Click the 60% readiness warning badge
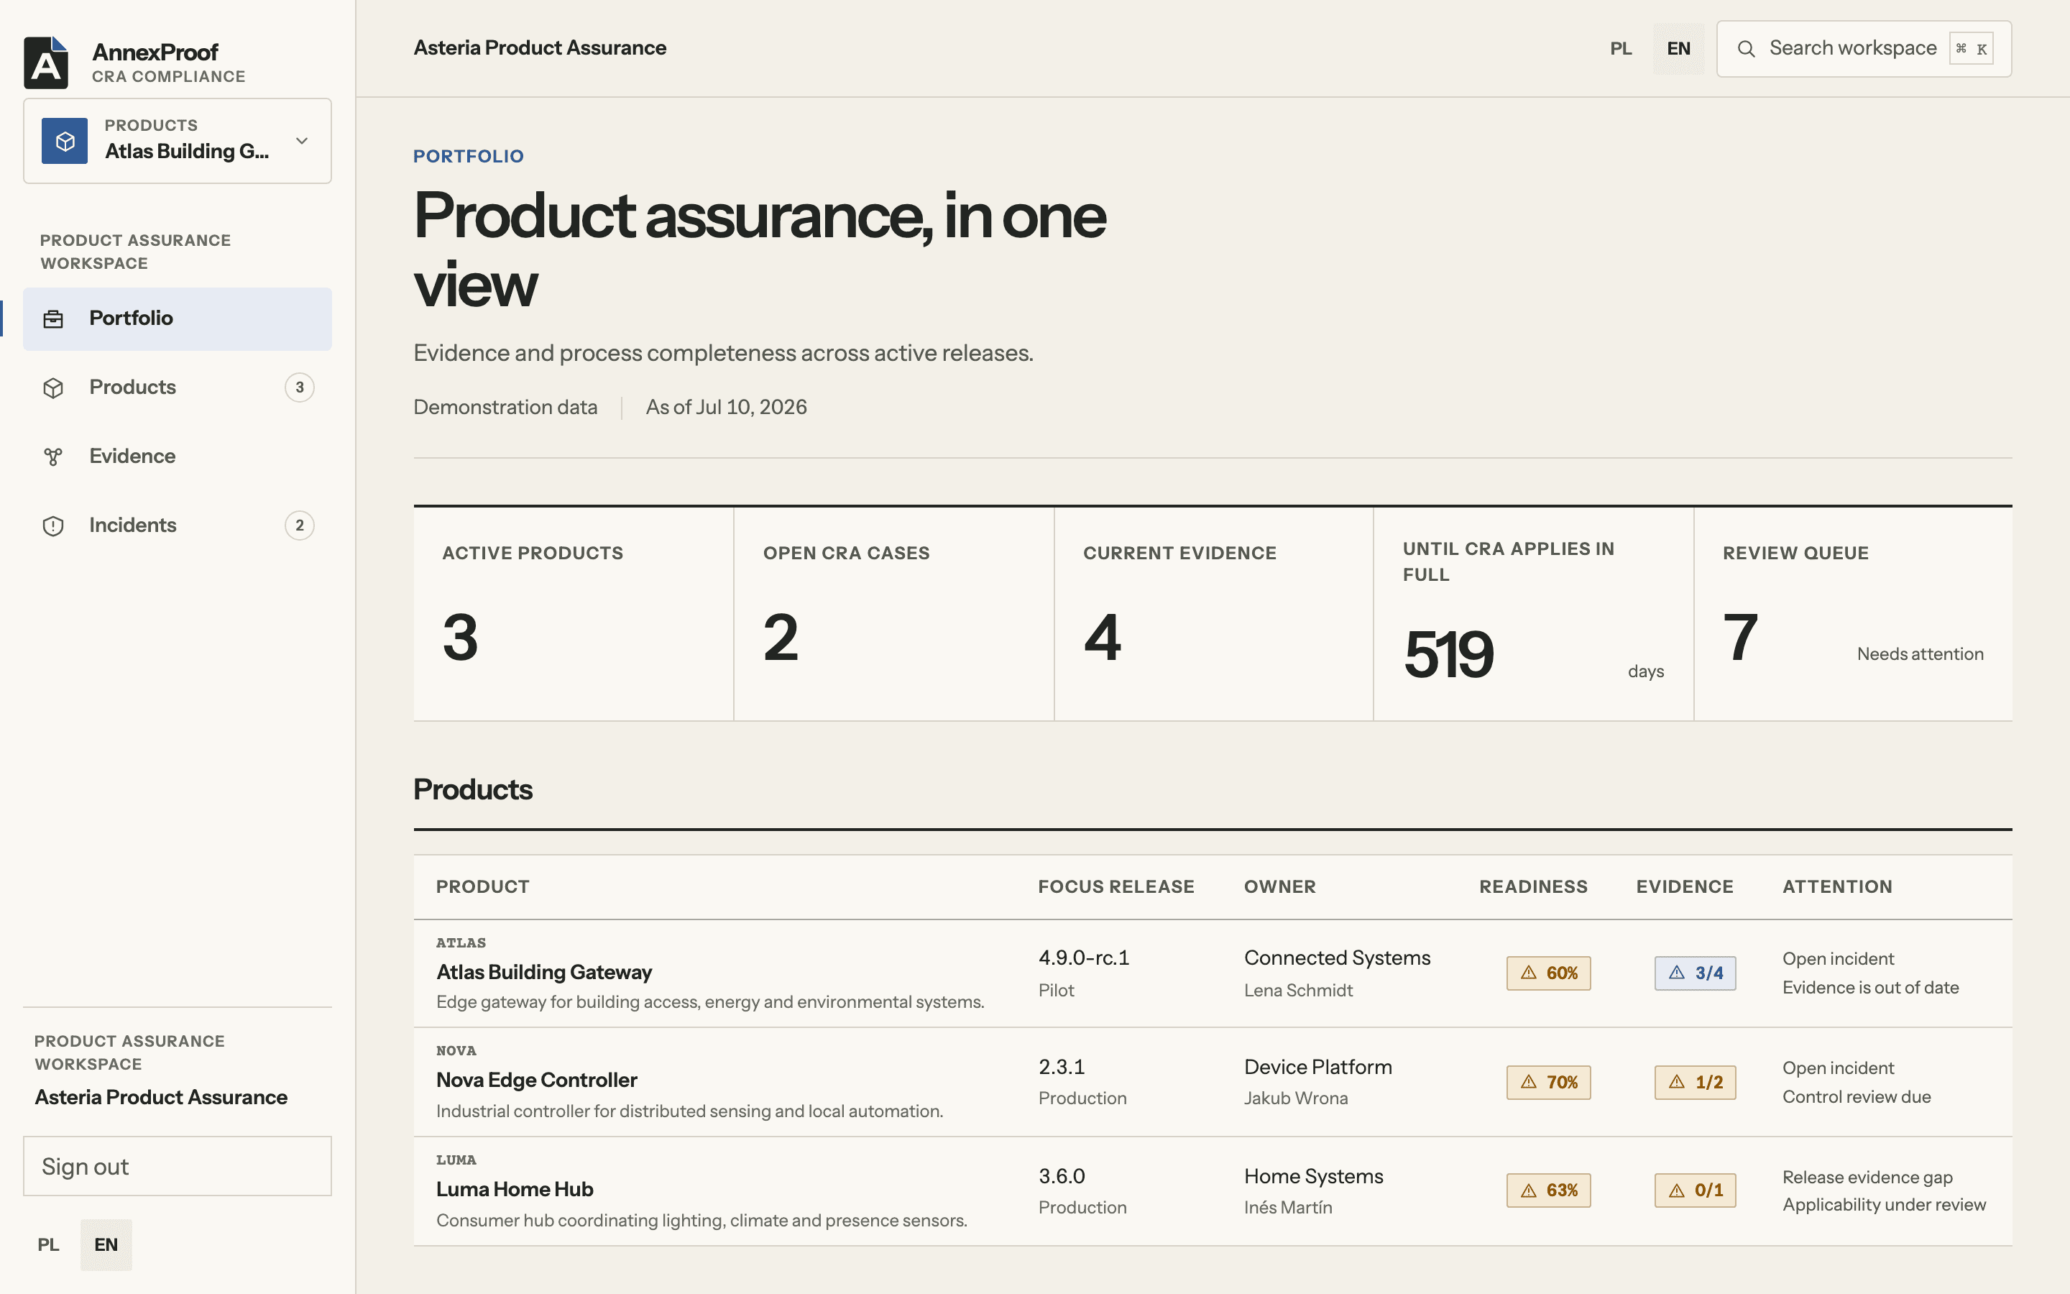The width and height of the screenshot is (2070, 1294). [1548, 973]
